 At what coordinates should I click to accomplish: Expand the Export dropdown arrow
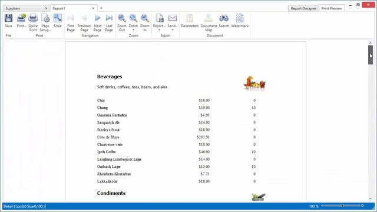(159, 30)
